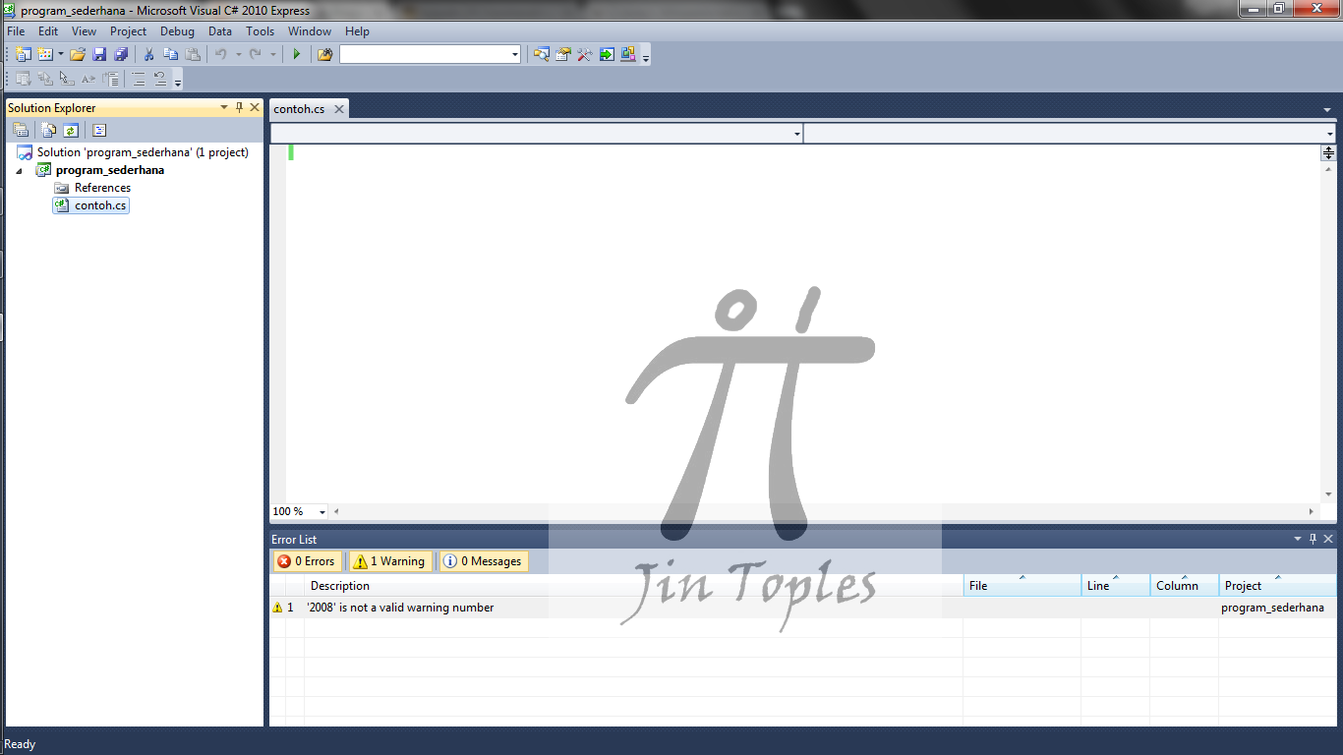
Task: Close the Solution Explorer panel
Action: (255, 107)
